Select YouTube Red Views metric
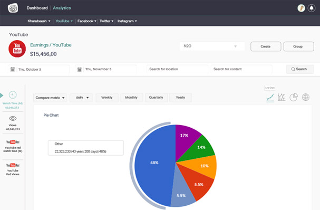The width and height of the screenshot is (320, 210). coord(13,169)
